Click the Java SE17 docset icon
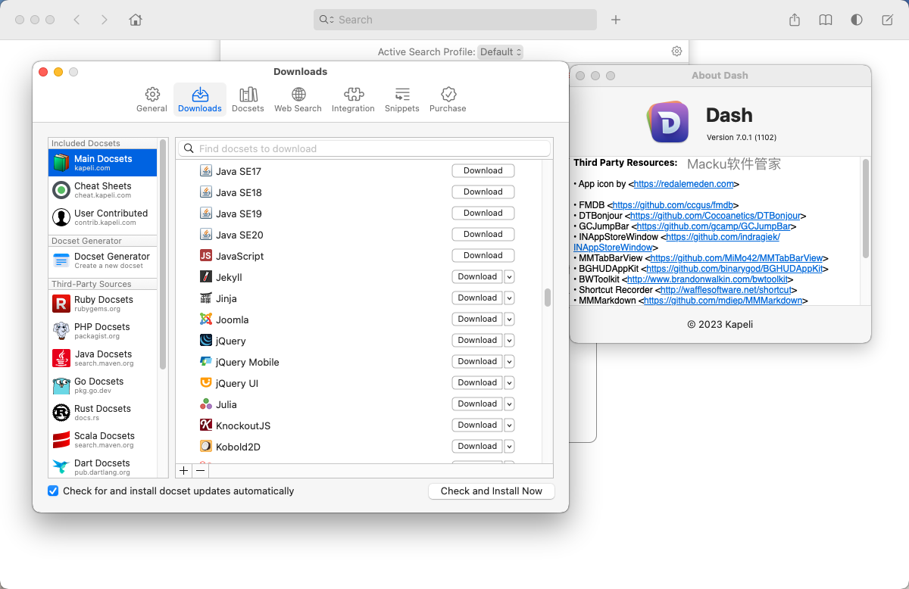The height and width of the screenshot is (589, 909). pos(205,171)
